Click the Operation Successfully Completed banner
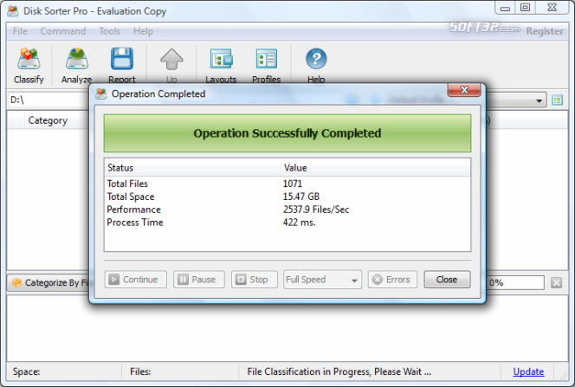This screenshot has height=387, width=575. [287, 133]
